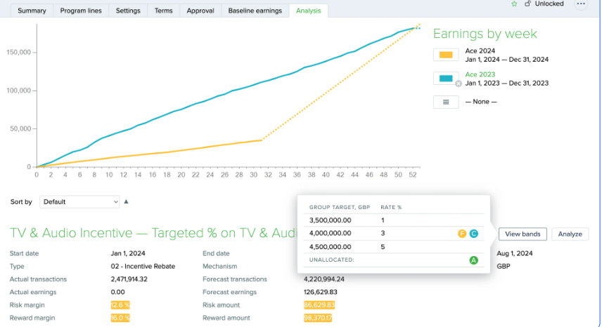Image resolution: width=602 pixels, height=327 pixels.
Task: Click the Risk amount 86,629.83 value
Action: [319, 305]
